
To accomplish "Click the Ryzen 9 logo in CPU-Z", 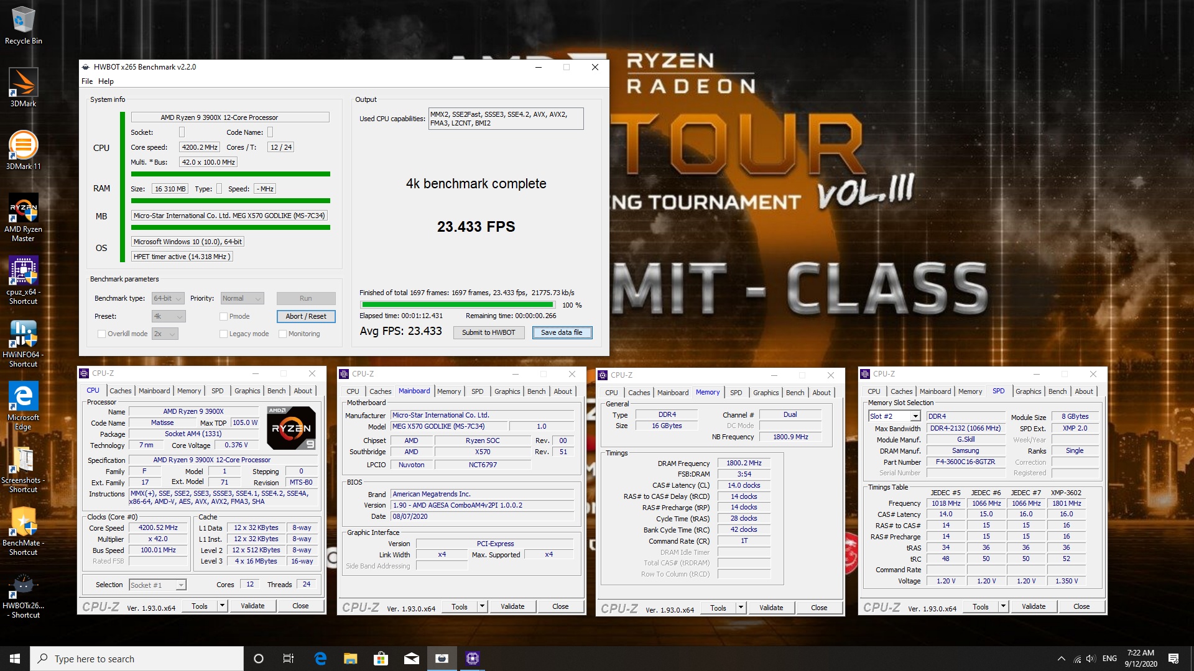I will click(x=291, y=427).
